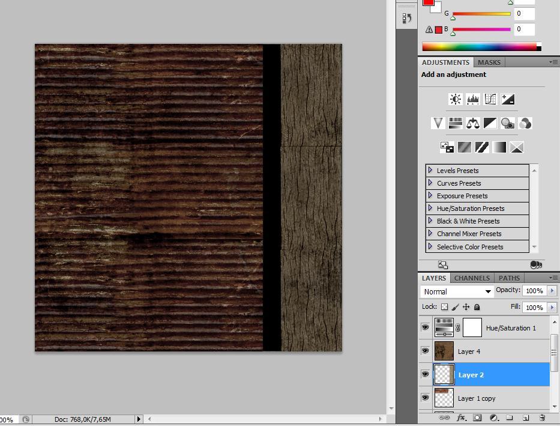Image resolution: width=560 pixels, height=426 pixels.
Task: Open the layer style fx menu
Action: [461, 418]
